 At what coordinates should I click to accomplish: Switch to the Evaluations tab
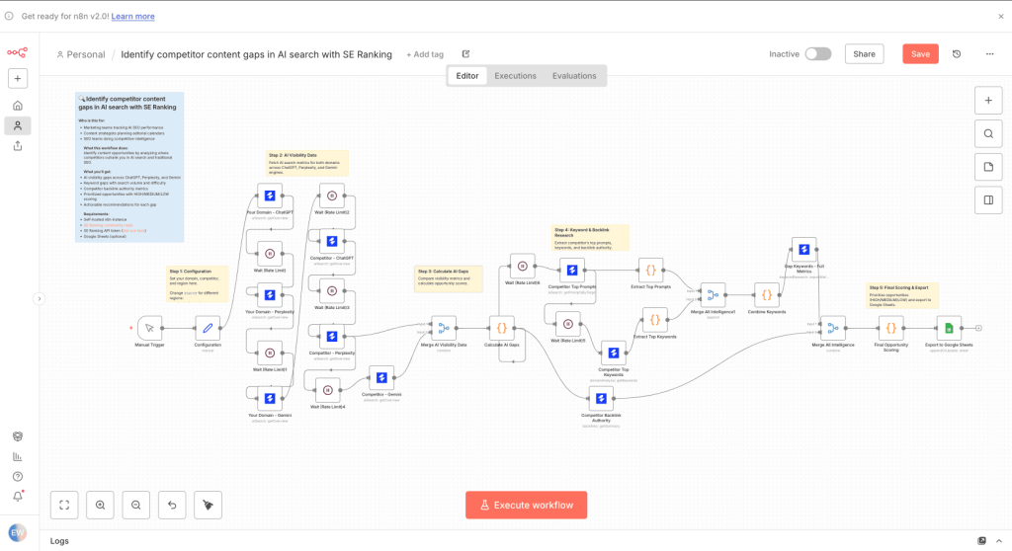coord(574,75)
